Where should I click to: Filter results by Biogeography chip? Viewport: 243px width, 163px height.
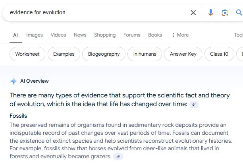tap(104, 54)
